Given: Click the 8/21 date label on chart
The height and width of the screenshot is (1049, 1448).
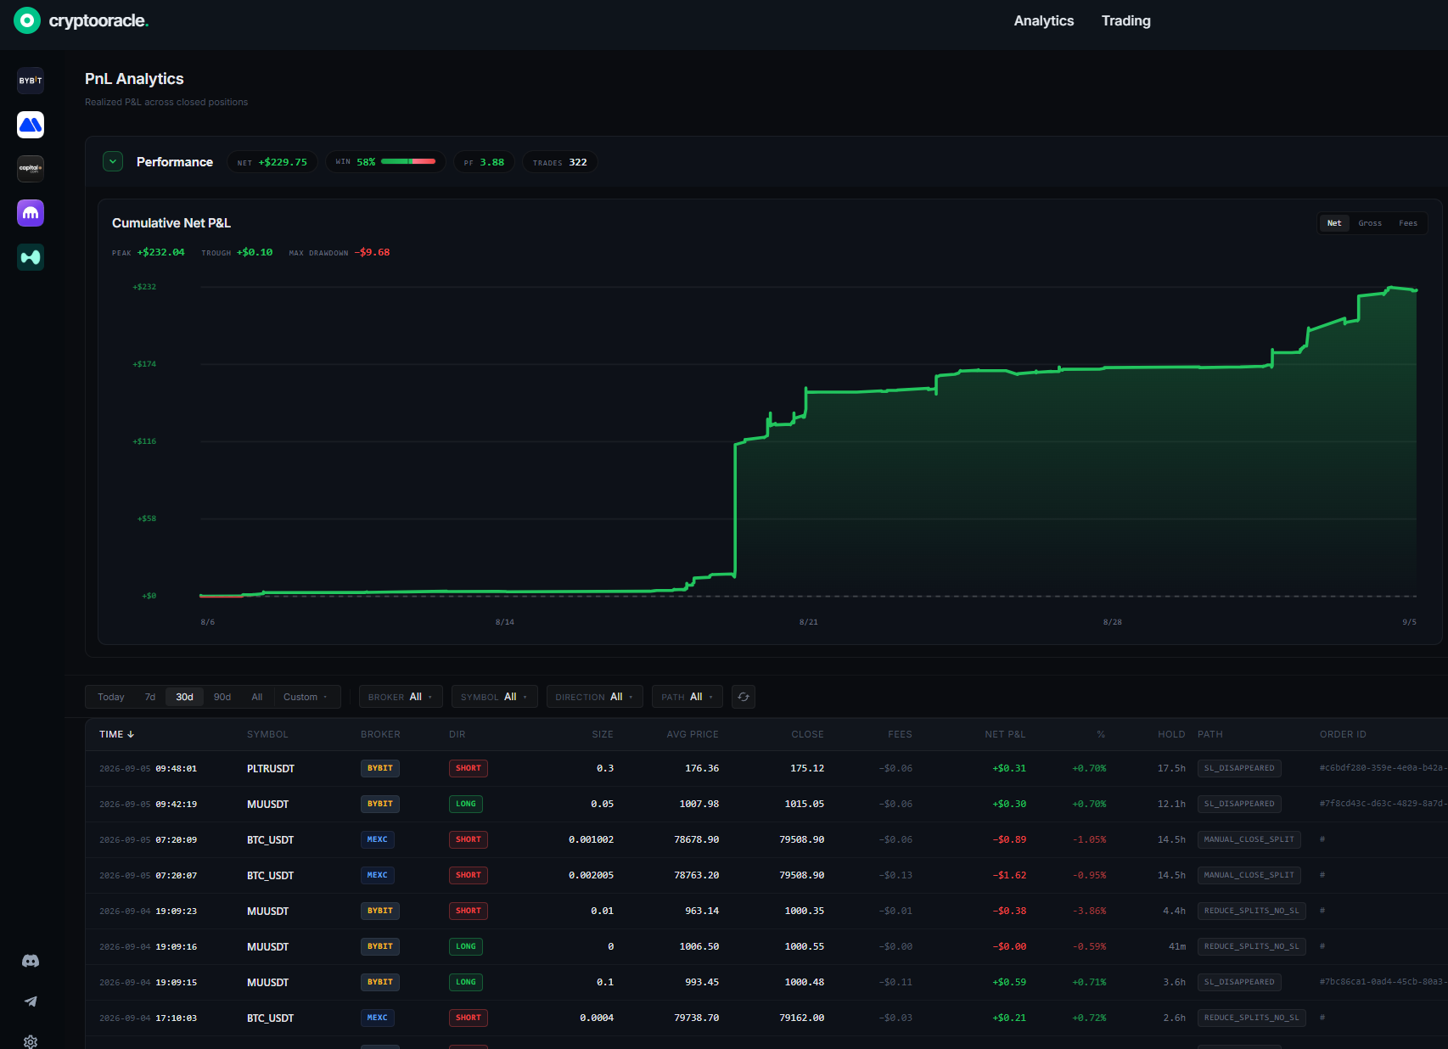Looking at the screenshot, I should (x=809, y=622).
